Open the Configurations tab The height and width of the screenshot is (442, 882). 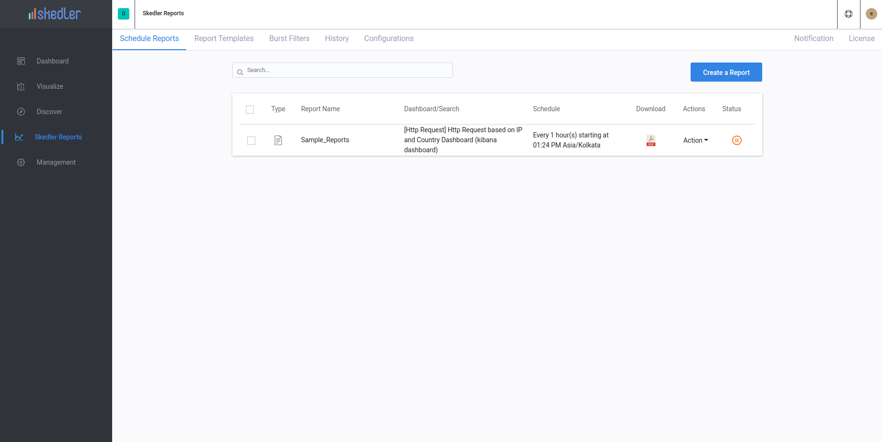tap(389, 39)
